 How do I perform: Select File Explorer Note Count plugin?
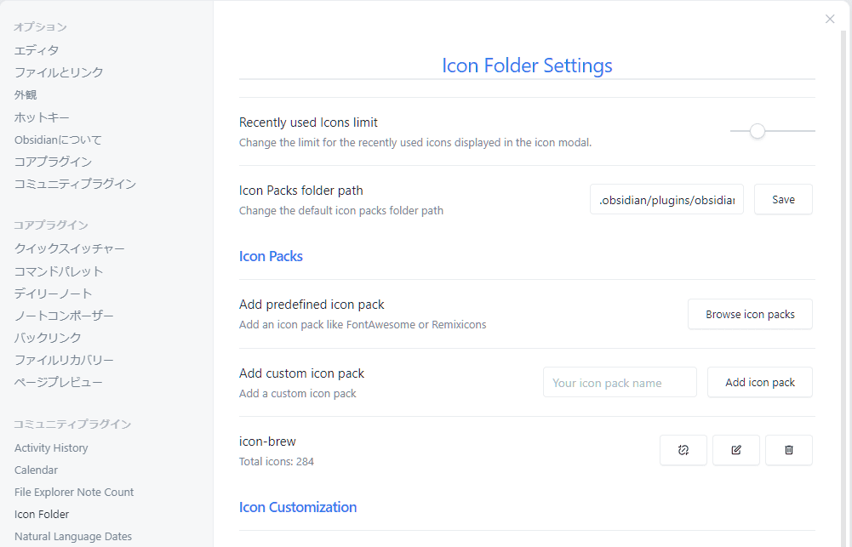coord(74,492)
